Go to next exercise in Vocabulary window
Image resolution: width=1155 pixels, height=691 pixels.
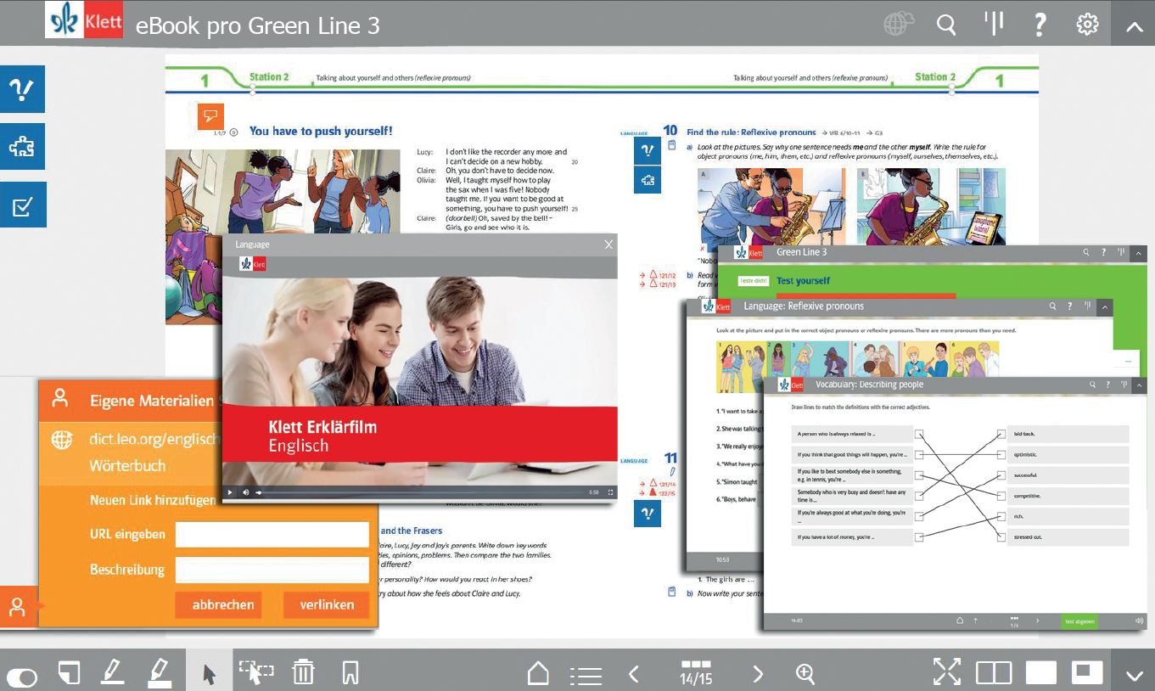click(1037, 621)
